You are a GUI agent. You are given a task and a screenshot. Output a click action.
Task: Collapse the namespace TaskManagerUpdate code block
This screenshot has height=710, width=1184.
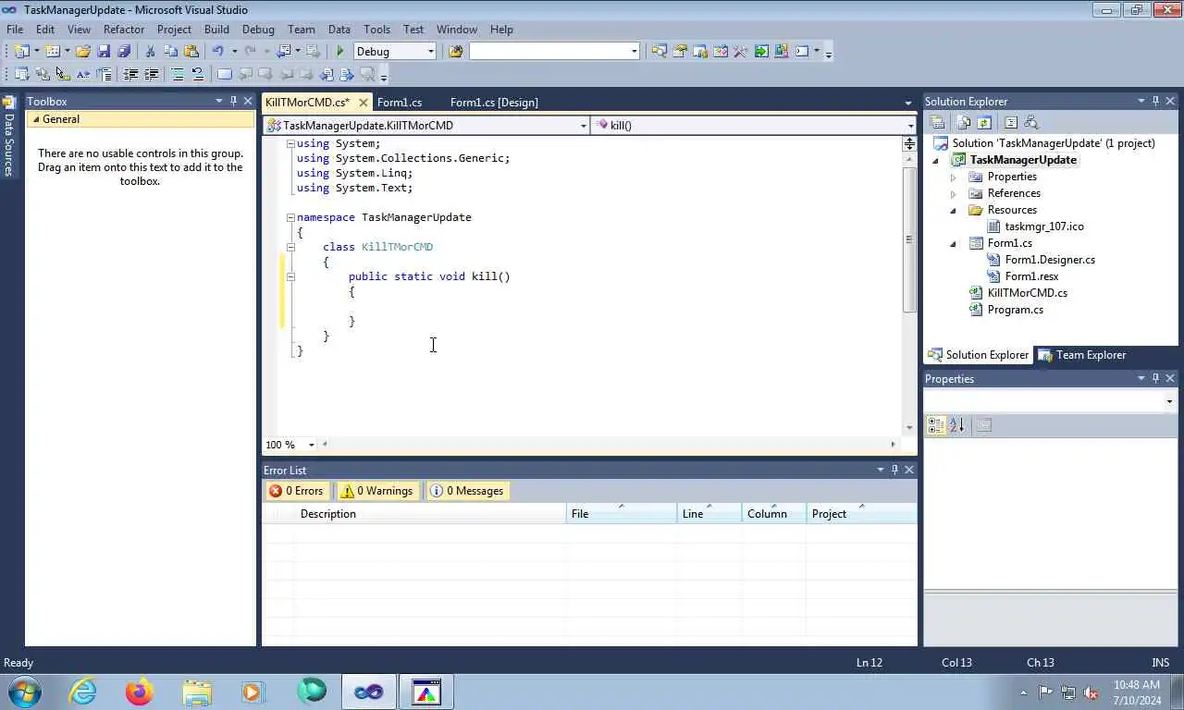click(290, 217)
